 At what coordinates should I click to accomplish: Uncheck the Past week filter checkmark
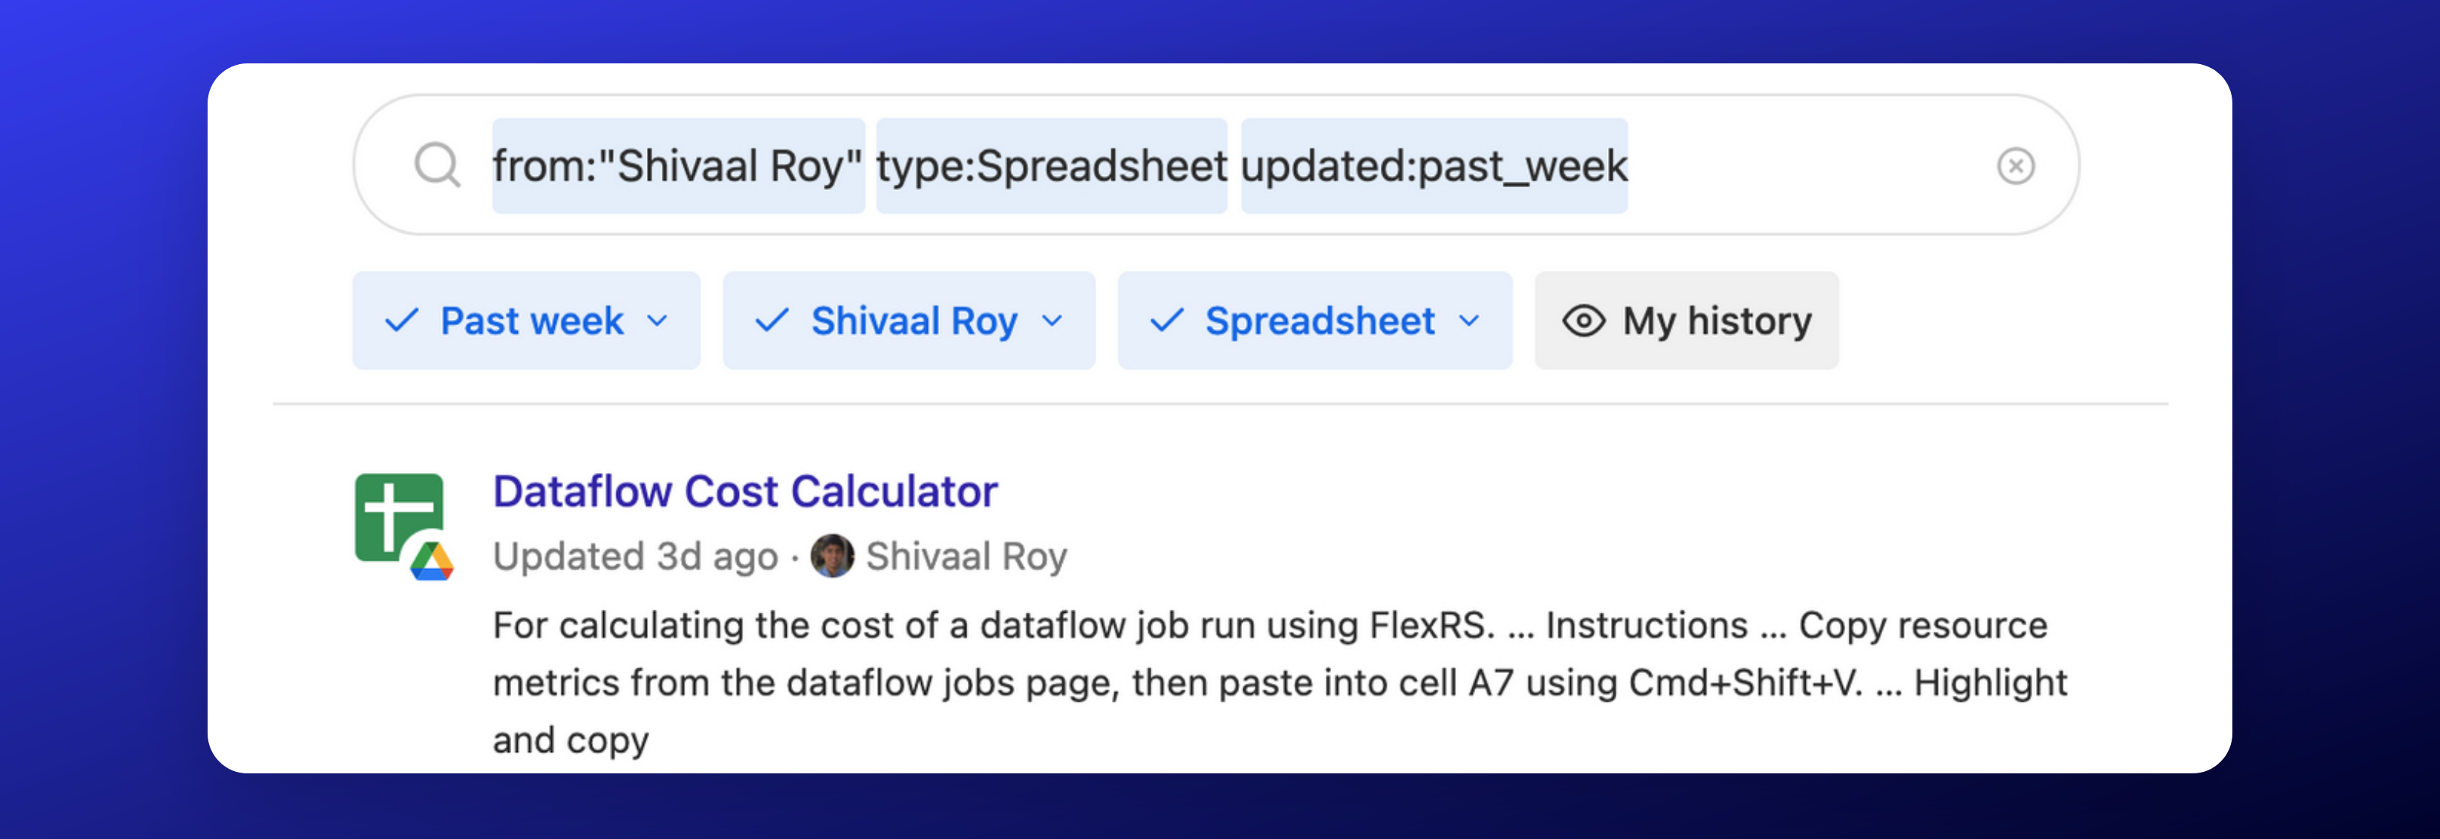point(402,321)
